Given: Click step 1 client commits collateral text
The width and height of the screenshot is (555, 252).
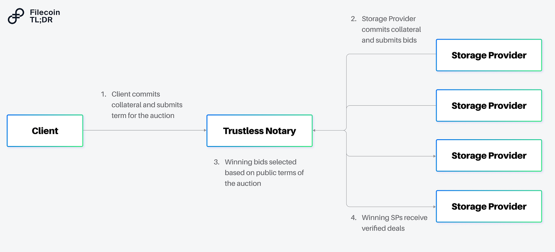Looking at the screenshot, I should (x=142, y=105).
